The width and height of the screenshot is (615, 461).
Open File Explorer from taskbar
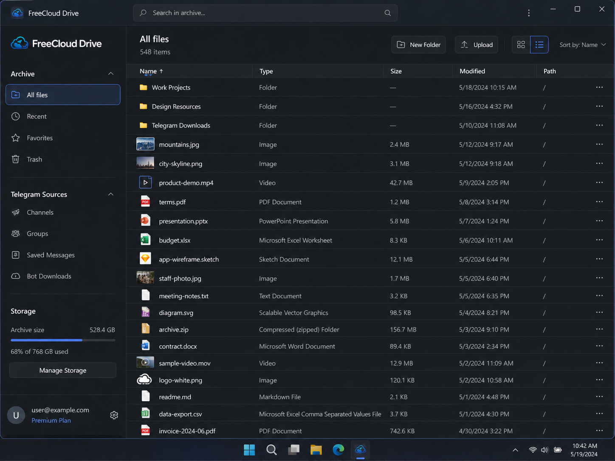[316, 450]
